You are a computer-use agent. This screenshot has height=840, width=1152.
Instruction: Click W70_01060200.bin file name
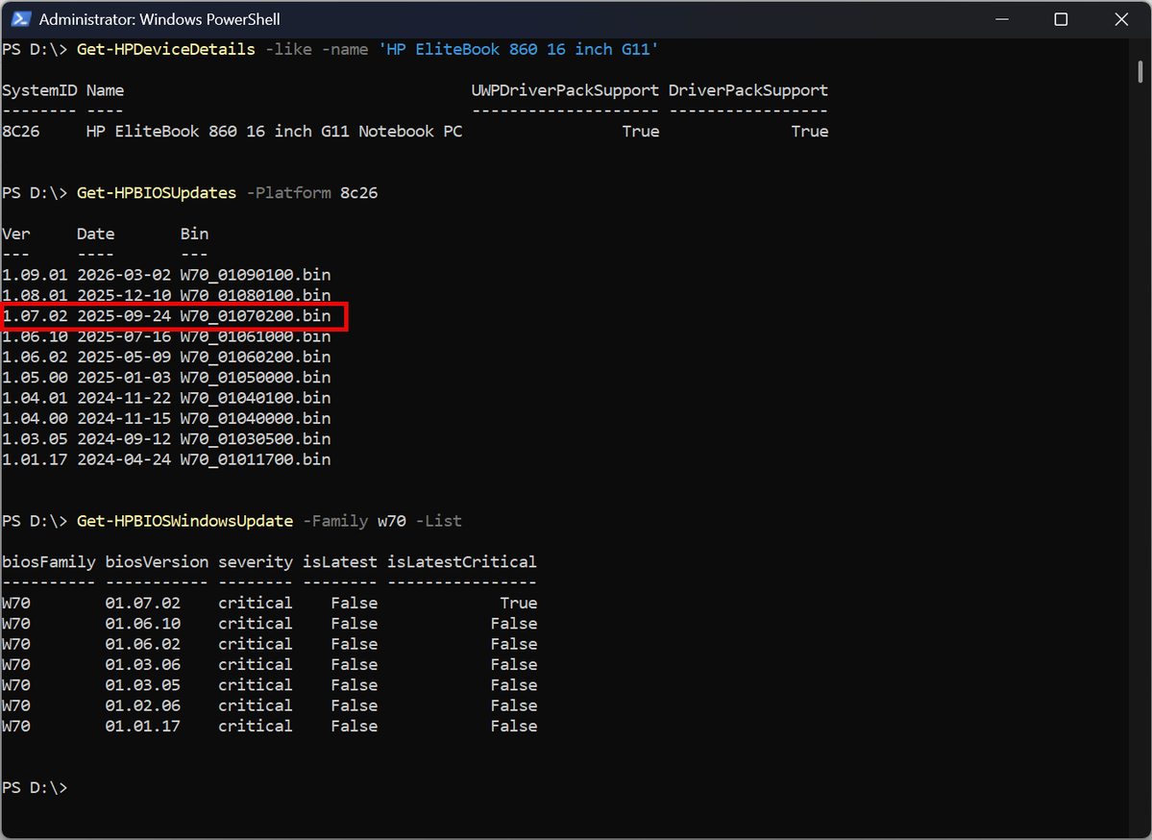pyautogui.click(x=256, y=358)
